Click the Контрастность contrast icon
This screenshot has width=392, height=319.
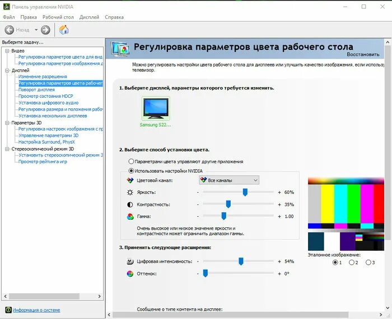130,204
